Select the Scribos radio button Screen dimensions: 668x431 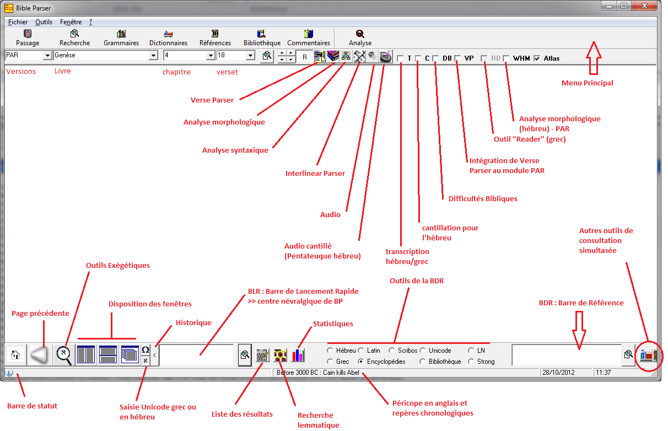[x=392, y=351]
